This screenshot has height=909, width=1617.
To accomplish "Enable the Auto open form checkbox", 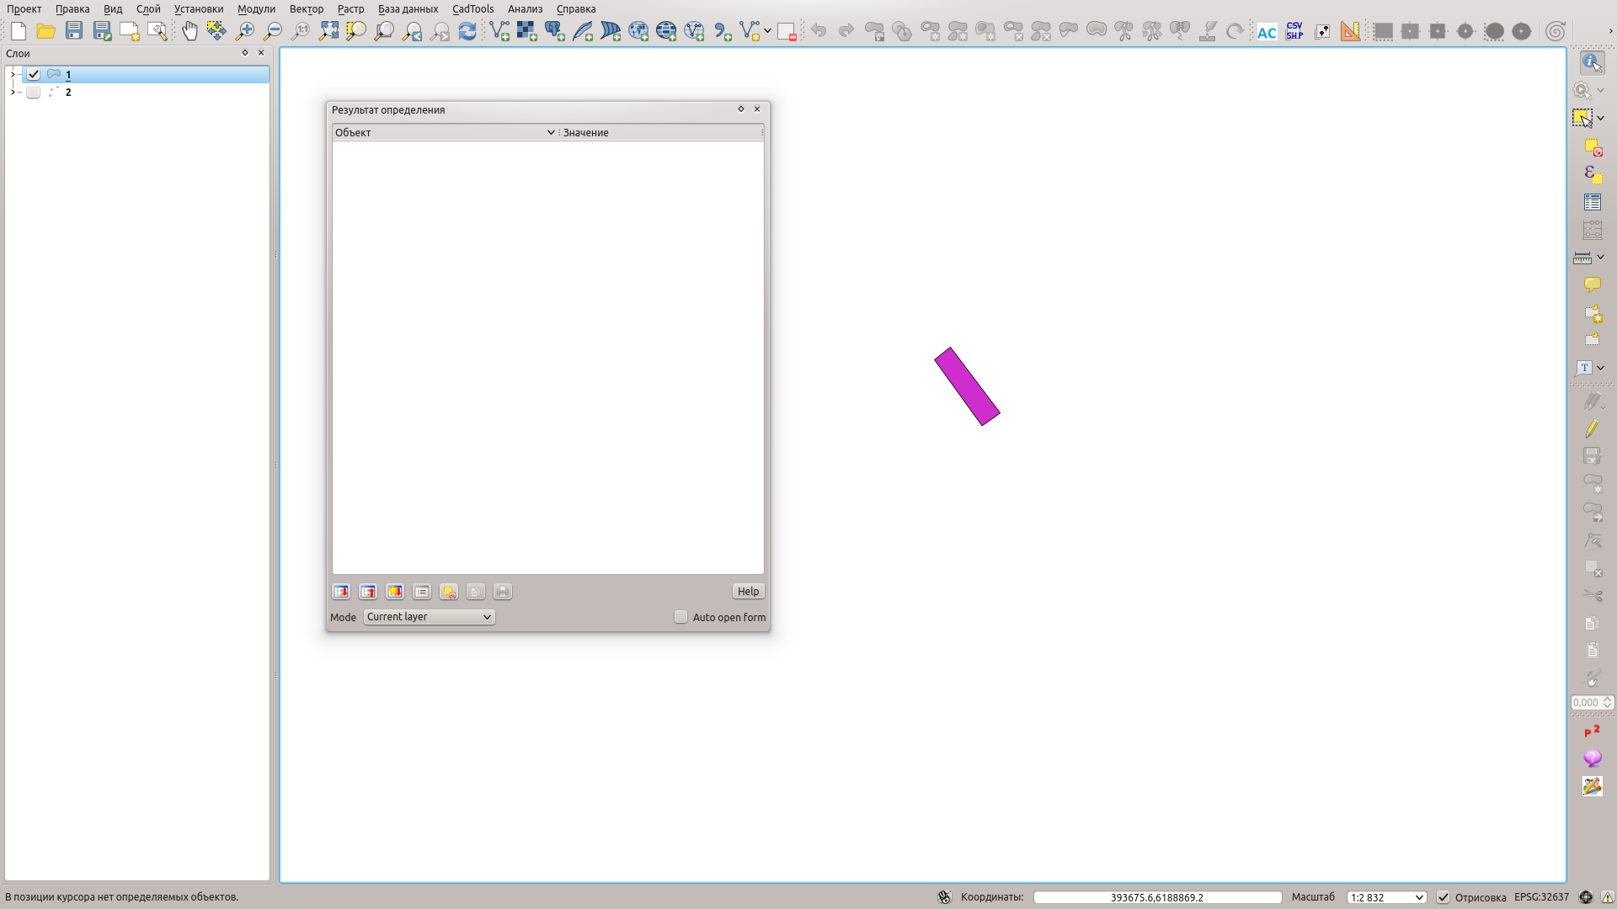I will click(680, 617).
